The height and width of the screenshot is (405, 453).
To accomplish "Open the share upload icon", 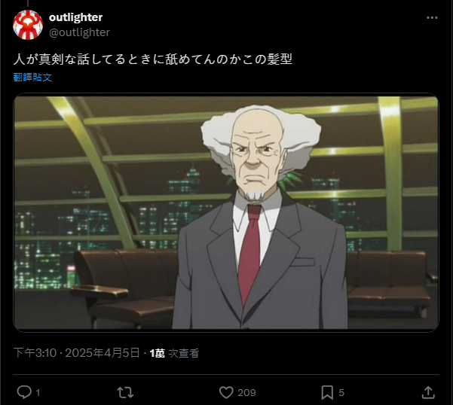I will [x=428, y=393].
